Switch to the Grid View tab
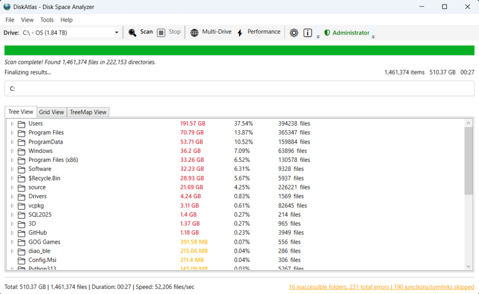The width and height of the screenshot is (479, 294). (52, 112)
